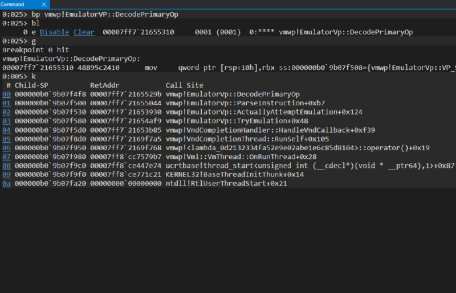The height and width of the screenshot is (293, 456).
Task: Click call site ActuallyAttemptEmulation+0x124
Action: [264, 112]
